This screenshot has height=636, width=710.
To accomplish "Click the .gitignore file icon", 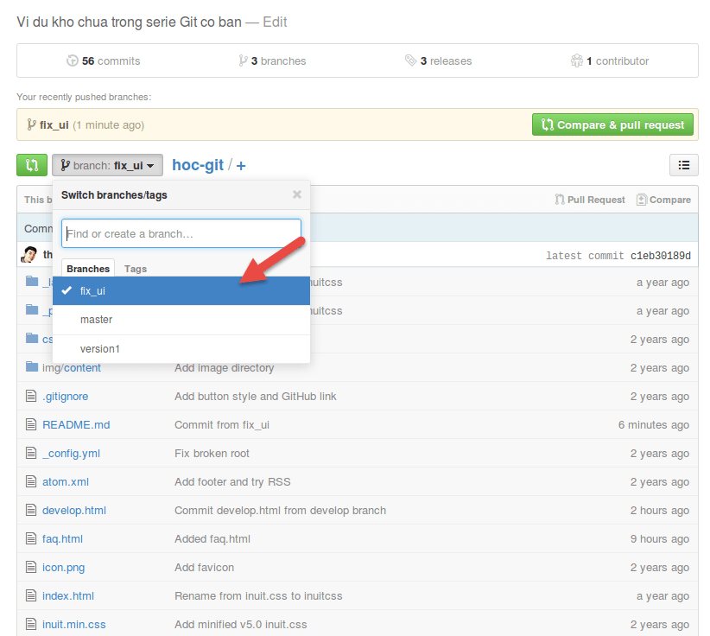I will click(31, 396).
